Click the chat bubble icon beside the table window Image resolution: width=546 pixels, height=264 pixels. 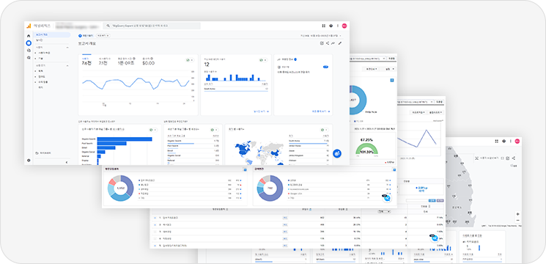(434, 238)
